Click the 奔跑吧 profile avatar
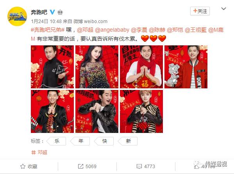The width and height of the screenshot is (234, 174). [17, 16]
